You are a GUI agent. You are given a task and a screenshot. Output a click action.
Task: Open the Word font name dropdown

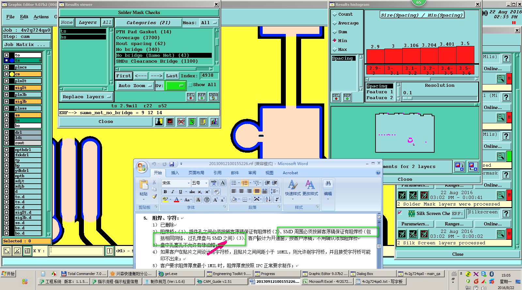tap(188, 183)
